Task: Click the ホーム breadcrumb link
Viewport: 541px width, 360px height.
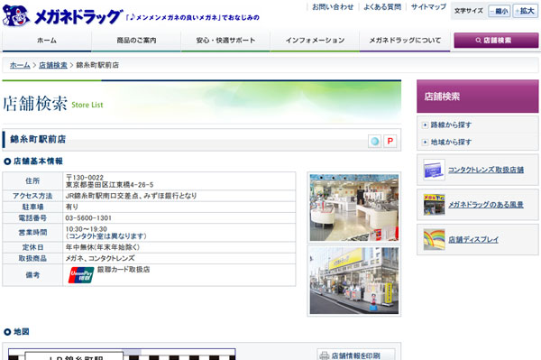Action: 20,65
